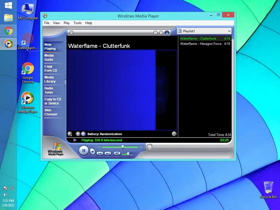Select Windows Media Player taskbar button

(x=8, y=43)
